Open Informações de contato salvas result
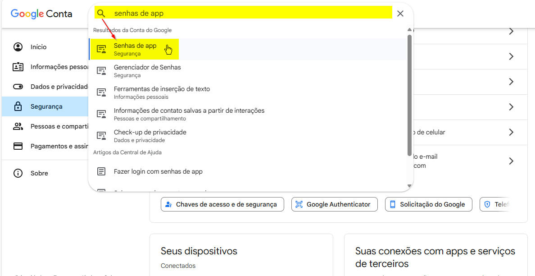The image size is (535, 276). (x=248, y=114)
